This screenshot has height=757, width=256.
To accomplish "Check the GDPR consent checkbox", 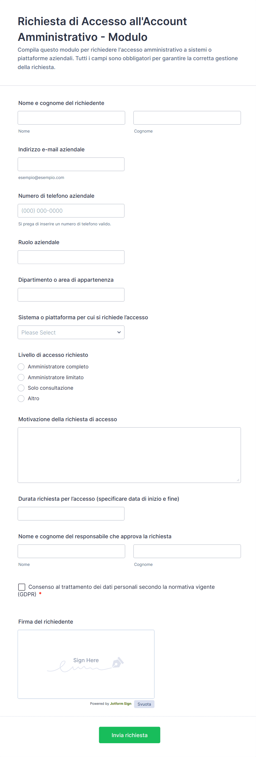I will click(22, 587).
